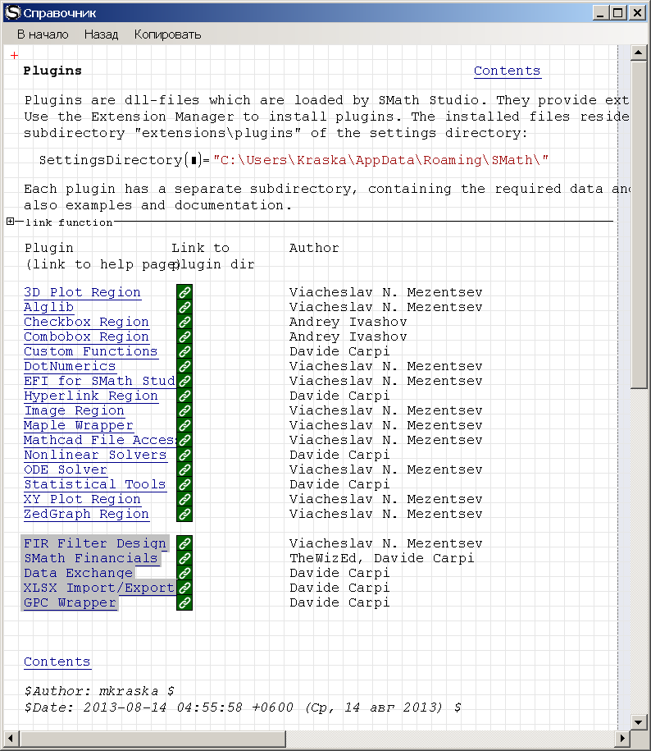Open the 'В начало' menu item
Image resolution: width=651 pixels, height=751 pixels.
42,34
